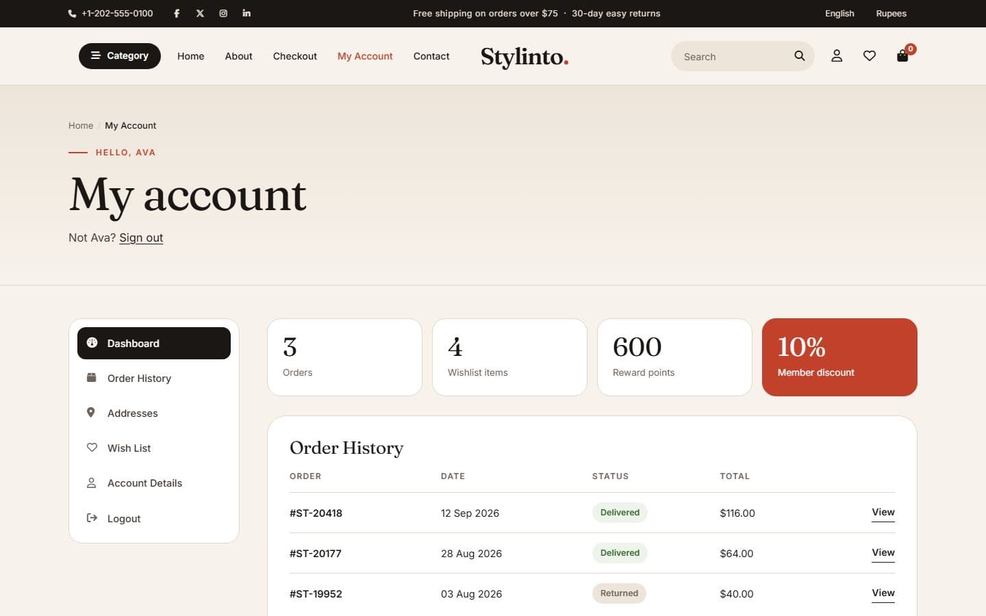Viewport: 986px width, 616px height.
Task: Click the date 12 Sep 2026
Action: coord(470,513)
